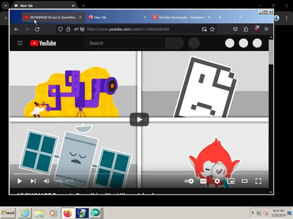Open the muted volume tray icon
The image size is (293, 219).
(266, 213)
